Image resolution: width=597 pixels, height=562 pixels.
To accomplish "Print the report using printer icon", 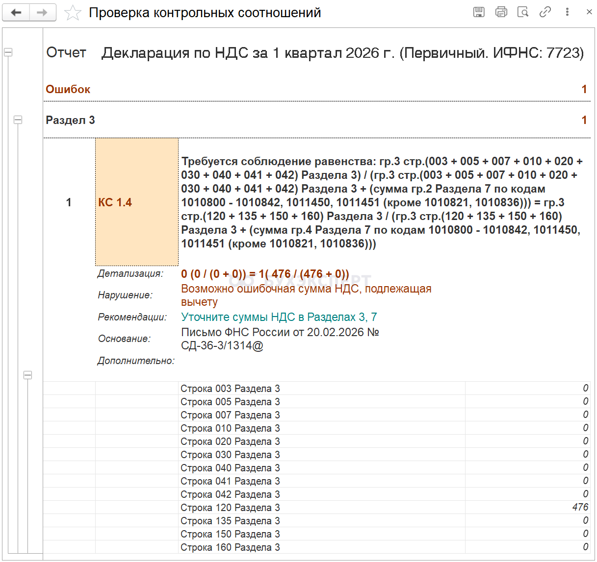I will (x=501, y=12).
